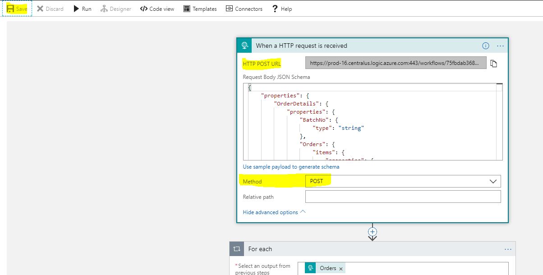Focus the Relative path input field

403,197
